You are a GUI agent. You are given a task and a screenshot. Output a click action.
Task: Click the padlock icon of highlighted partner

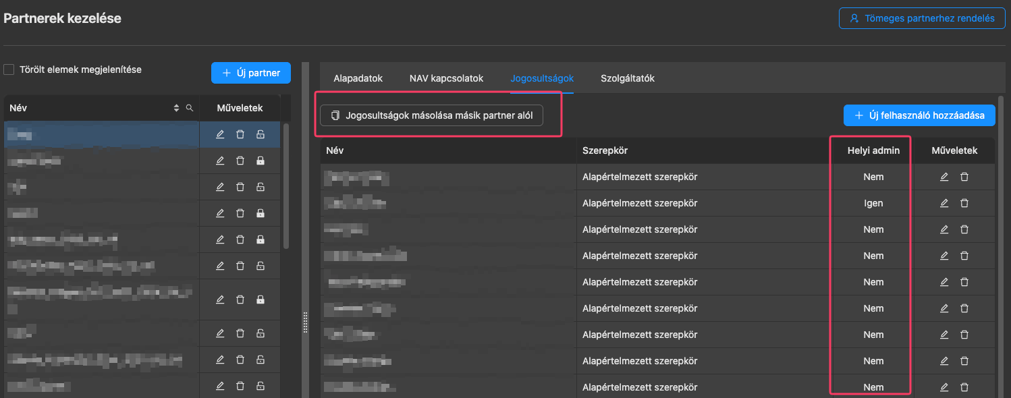[x=261, y=134]
